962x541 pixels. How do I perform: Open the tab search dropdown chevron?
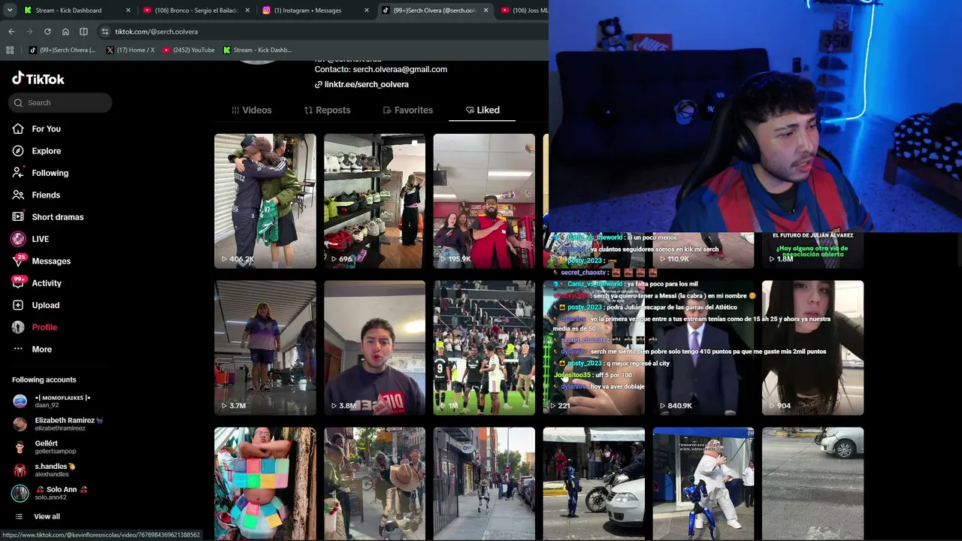pos(10,11)
